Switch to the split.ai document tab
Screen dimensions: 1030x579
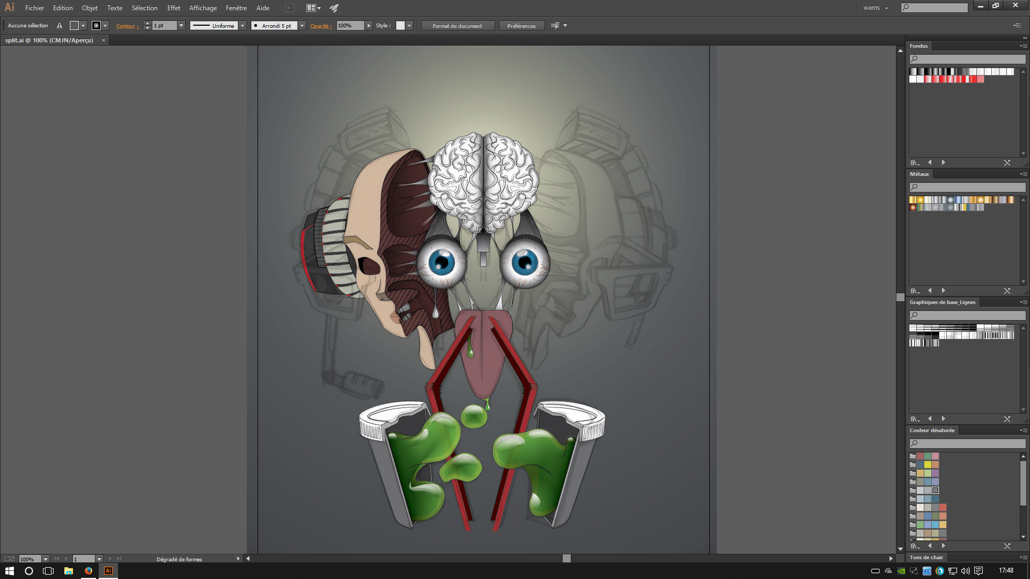point(49,40)
